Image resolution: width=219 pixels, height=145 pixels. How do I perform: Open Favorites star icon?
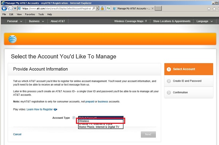(214, 9)
